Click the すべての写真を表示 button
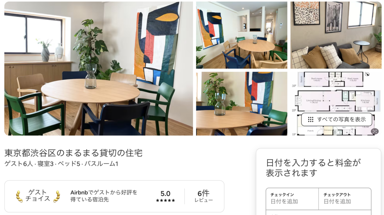This screenshot has height=215, width=384. point(336,119)
